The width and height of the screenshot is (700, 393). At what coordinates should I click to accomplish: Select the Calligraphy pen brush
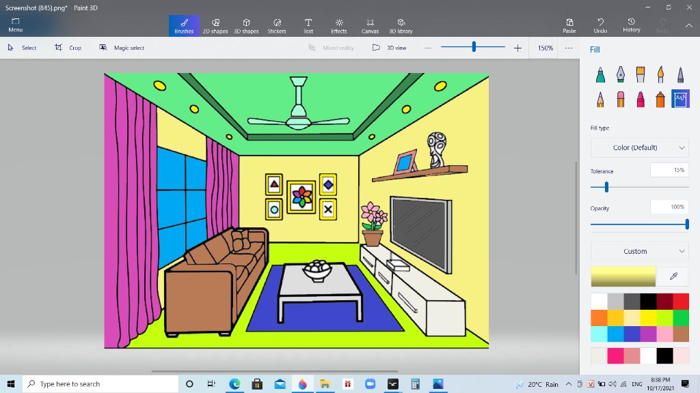(621, 74)
